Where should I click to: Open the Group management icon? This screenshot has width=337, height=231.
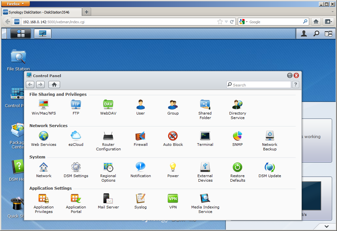[173, 107]
